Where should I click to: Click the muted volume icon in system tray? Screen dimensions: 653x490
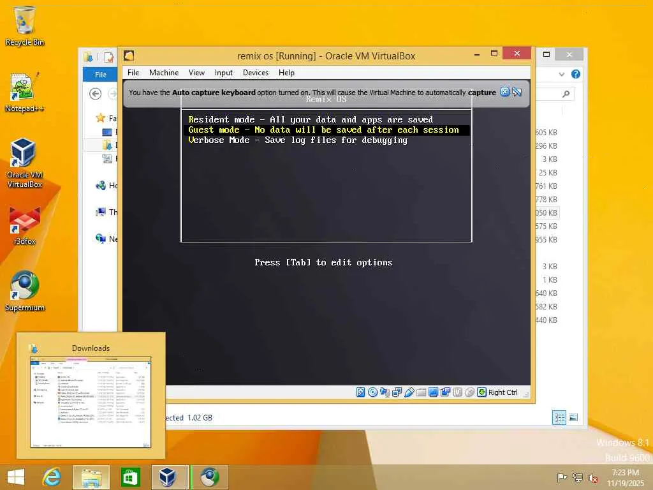click(593, 477)
